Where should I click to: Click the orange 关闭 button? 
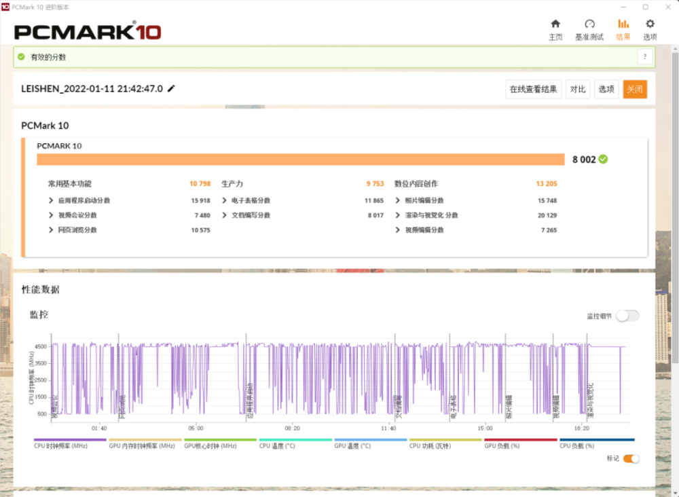635,89
